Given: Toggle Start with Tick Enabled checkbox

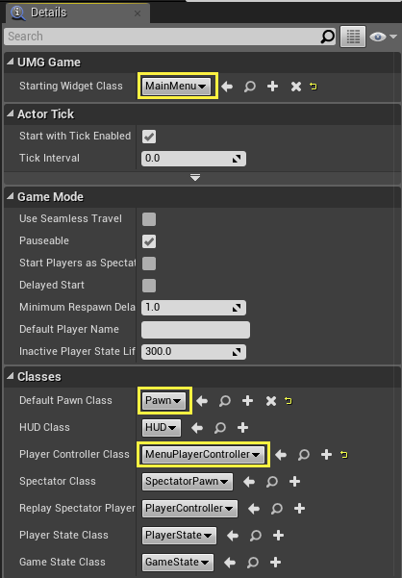Looking at the screenshot, I should point(149,137).
